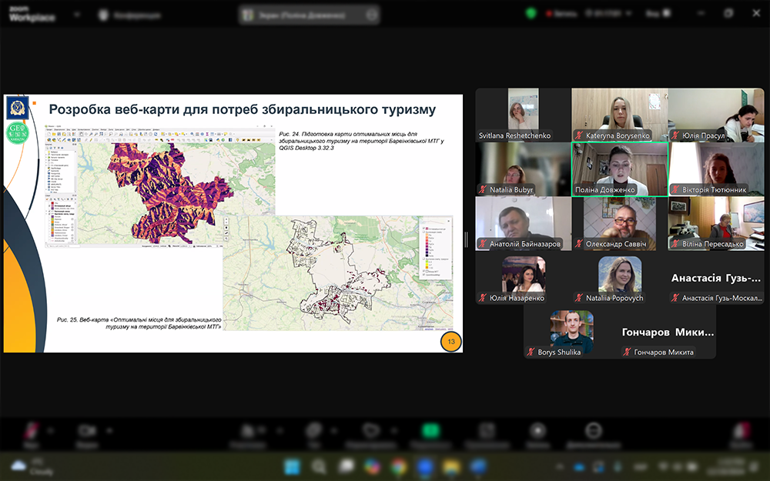This screenshot has width=770, height=481.
Task: Select Kateryna Borysenko's video tile
Action: click(619, 115)
